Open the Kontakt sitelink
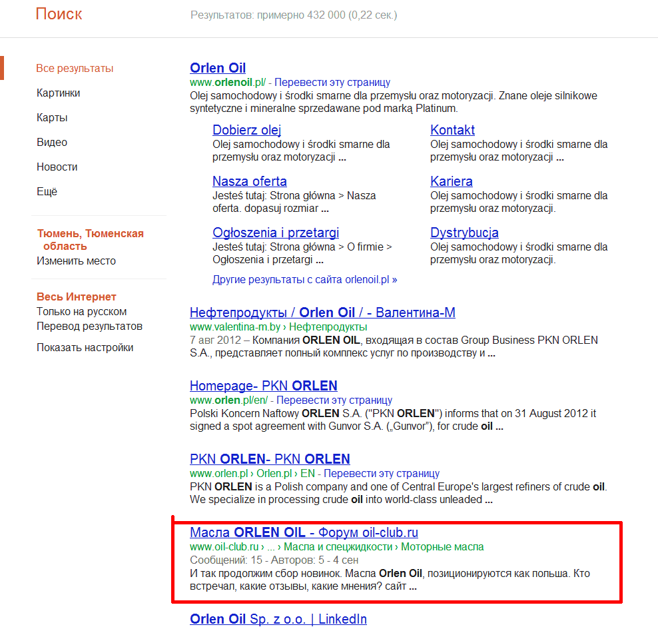The image size is (658, 627). coord(452,130)
